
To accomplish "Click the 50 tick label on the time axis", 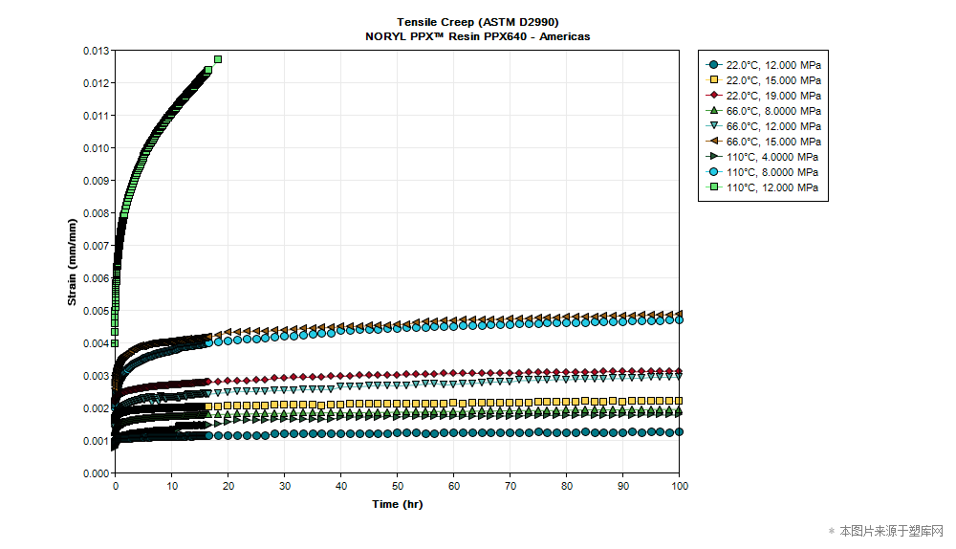I will click(397, 486).
